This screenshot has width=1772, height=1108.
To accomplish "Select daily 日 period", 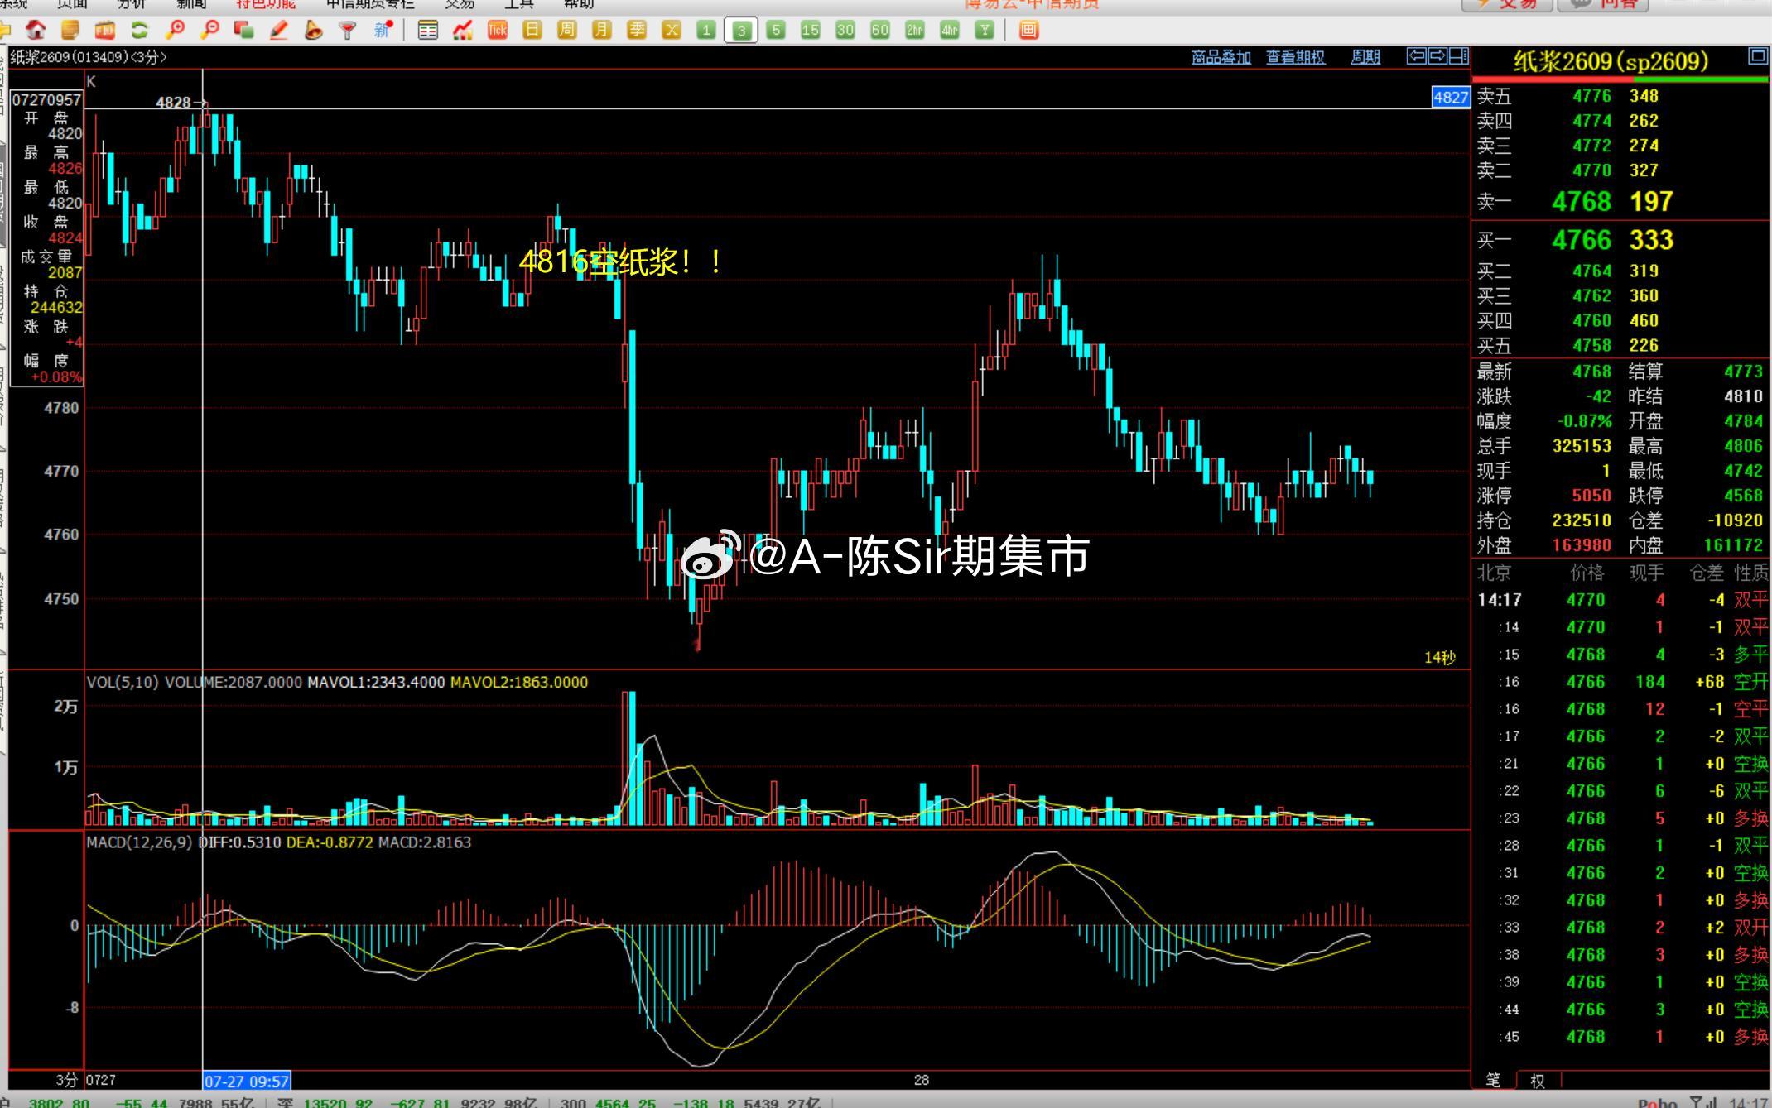I will (532, 31).
